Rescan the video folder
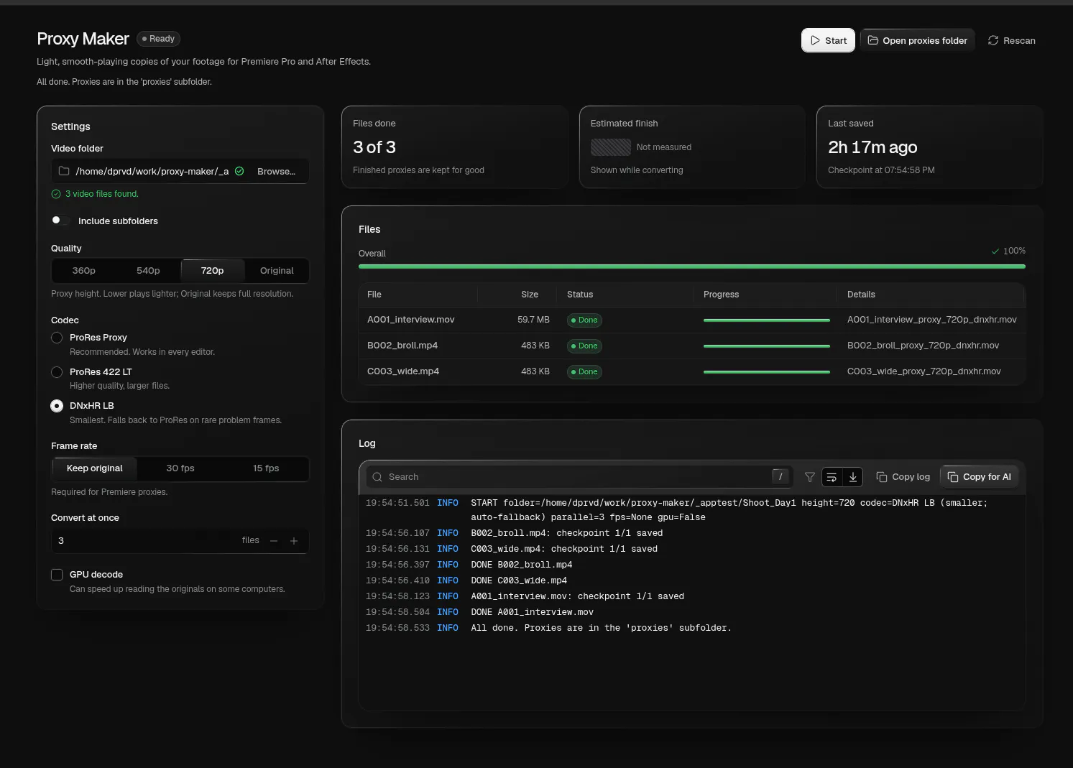1073x768 pixels. click(1011, 40)
